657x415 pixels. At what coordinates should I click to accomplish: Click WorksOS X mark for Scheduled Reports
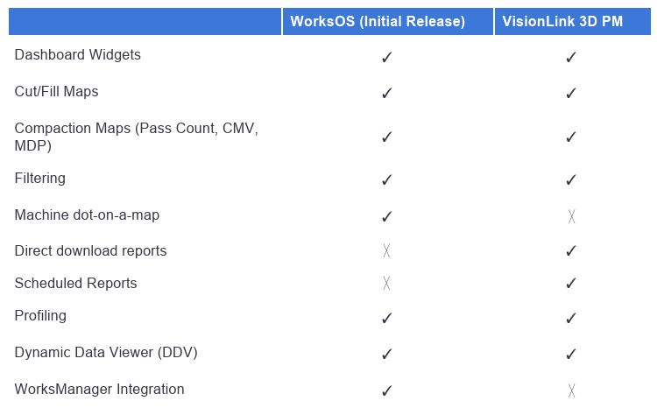(x=386, y=284)
